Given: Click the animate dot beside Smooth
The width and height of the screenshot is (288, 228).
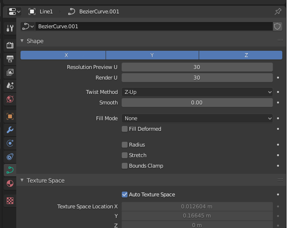Looking at the screenshot, I should (x=278, y=103).
